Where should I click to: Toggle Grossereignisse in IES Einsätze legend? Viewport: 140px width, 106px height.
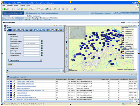point(123,51)
